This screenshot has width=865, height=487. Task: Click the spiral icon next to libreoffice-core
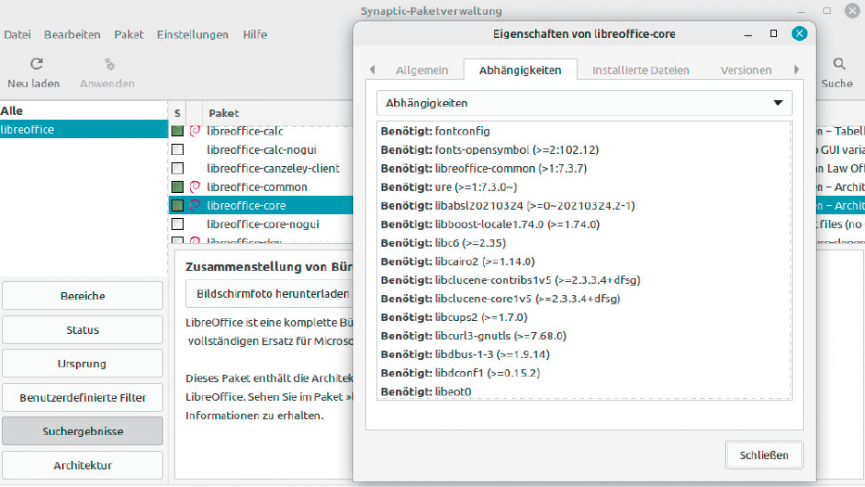195,205
